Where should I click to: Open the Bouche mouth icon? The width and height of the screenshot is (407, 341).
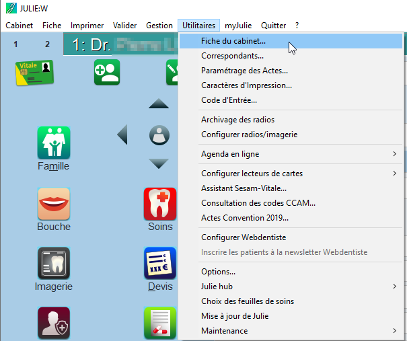pyautogui.click(x=54, y=204)
